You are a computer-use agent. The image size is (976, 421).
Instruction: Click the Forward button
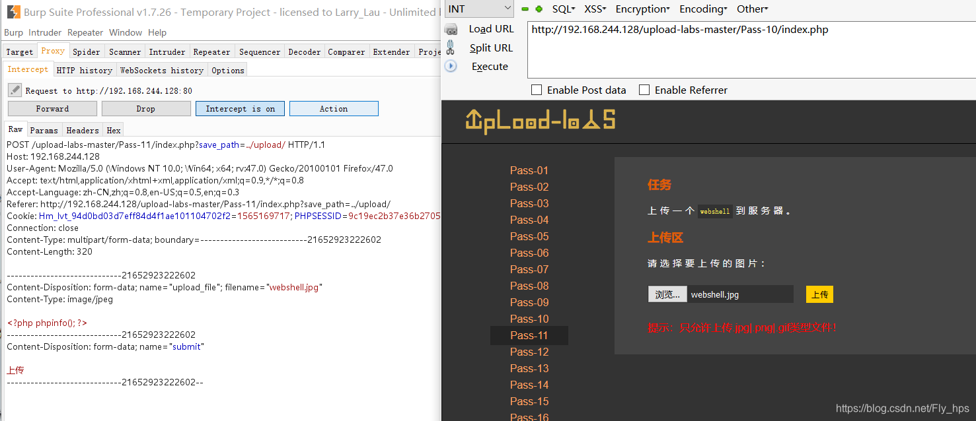(x=52, y=109)
